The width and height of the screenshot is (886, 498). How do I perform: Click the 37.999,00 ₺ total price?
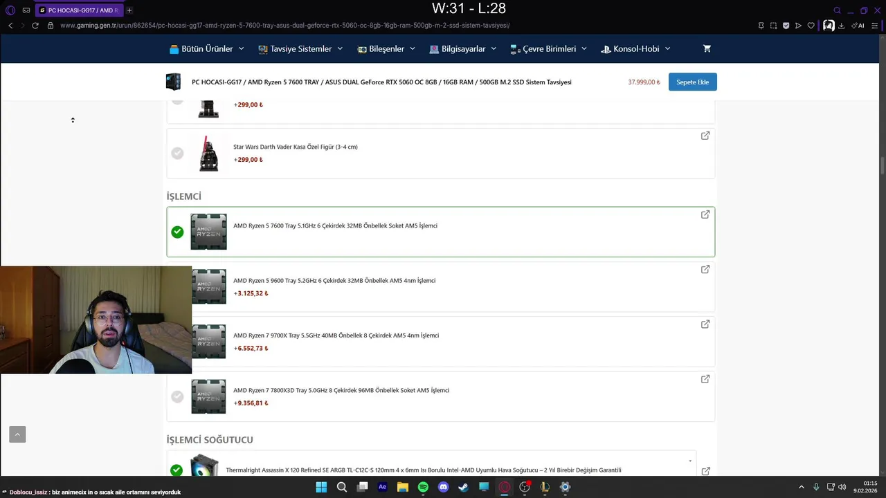click(644, 82)
